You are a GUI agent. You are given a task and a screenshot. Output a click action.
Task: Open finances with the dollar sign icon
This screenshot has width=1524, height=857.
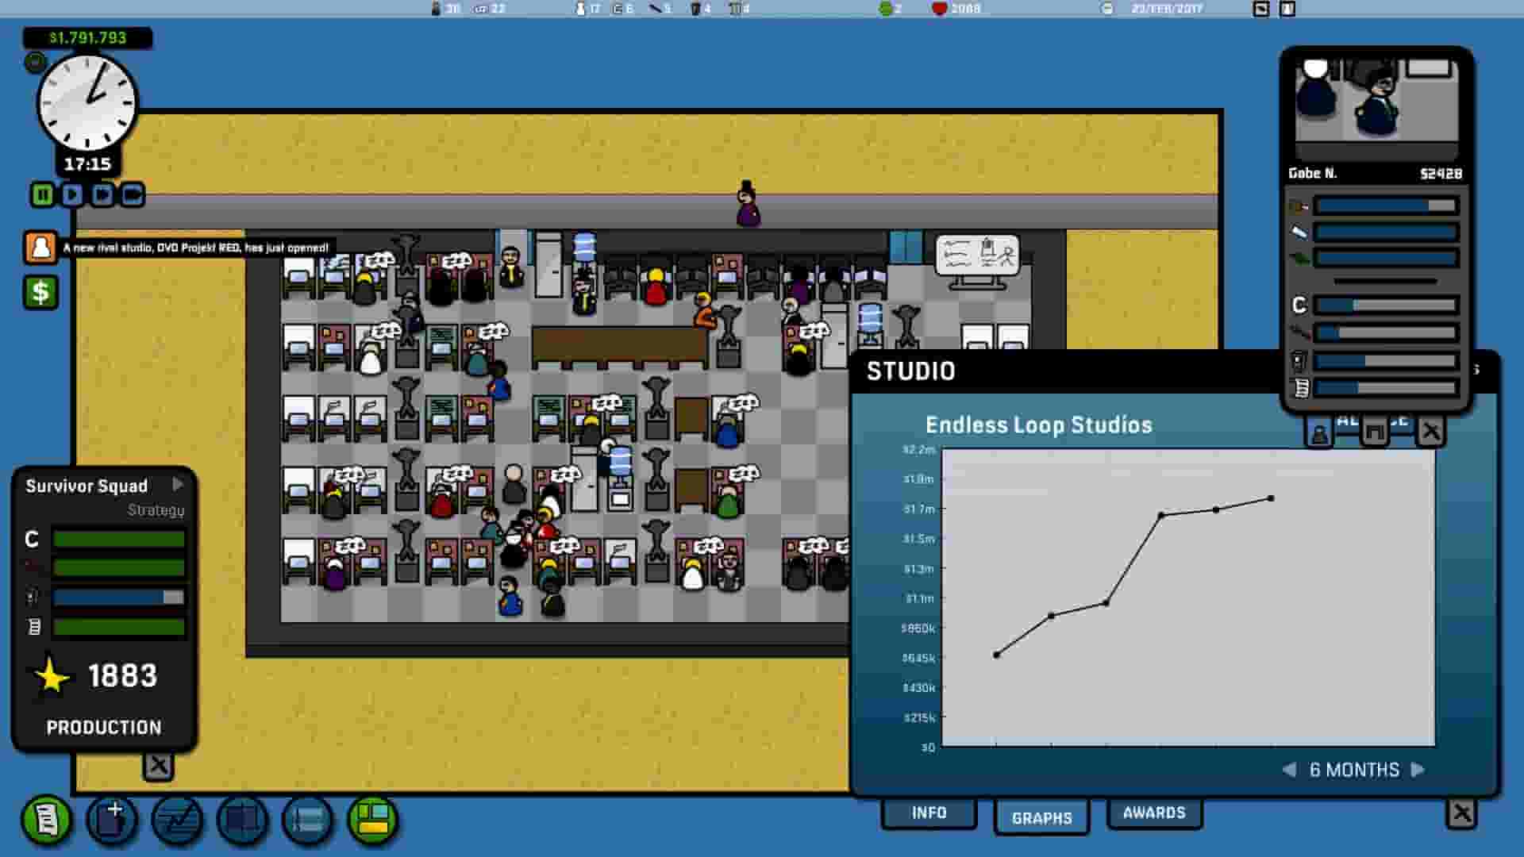click(40, 294)
